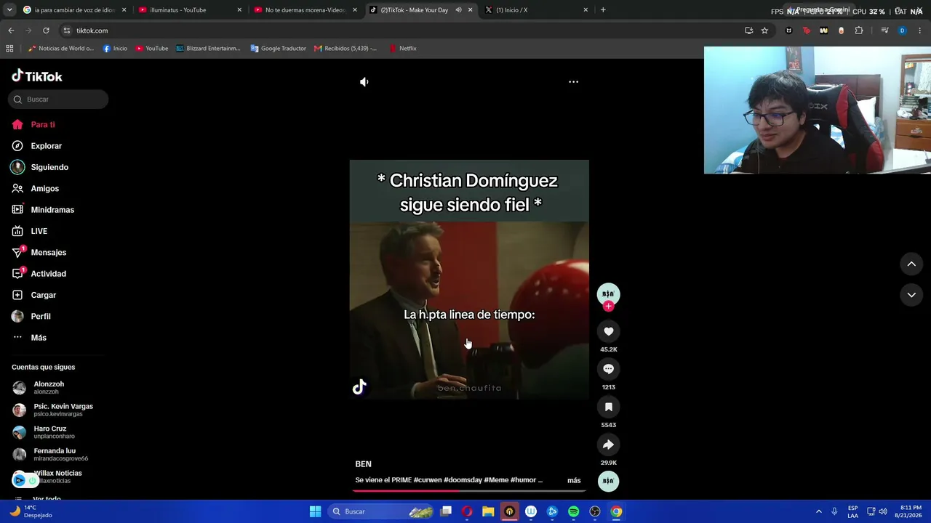Go to the next video using the down chevron
Viewport: 931px width, 523px height.
tap(911, 295)
